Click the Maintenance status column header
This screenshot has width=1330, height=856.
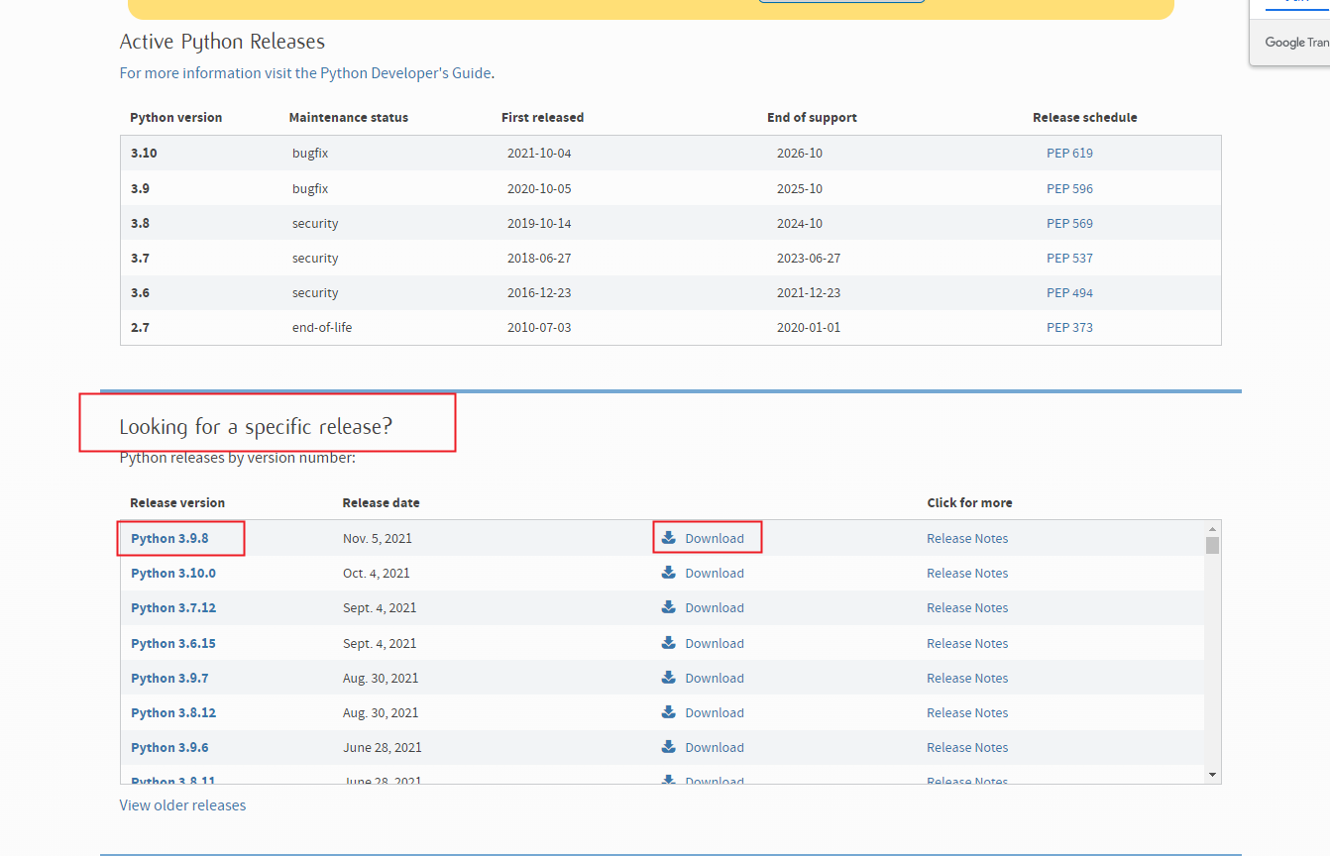349,118
